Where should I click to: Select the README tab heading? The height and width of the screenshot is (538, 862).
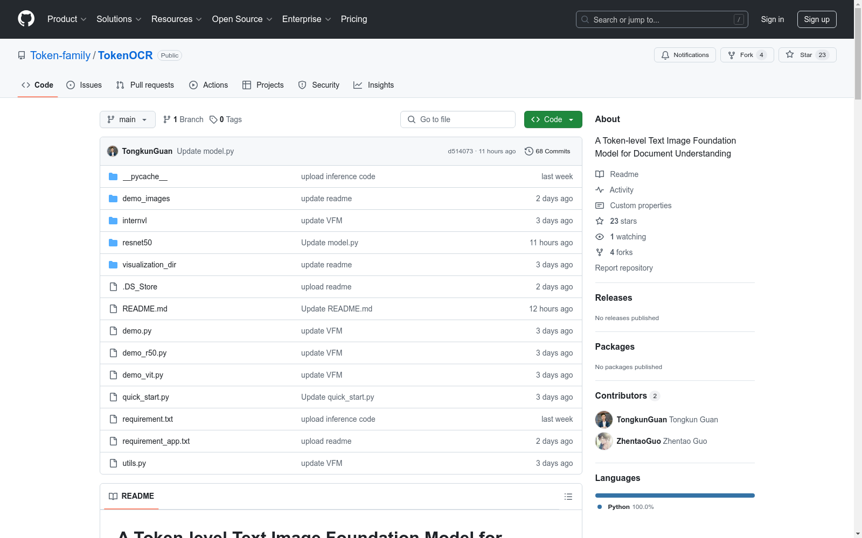(131, 496)
